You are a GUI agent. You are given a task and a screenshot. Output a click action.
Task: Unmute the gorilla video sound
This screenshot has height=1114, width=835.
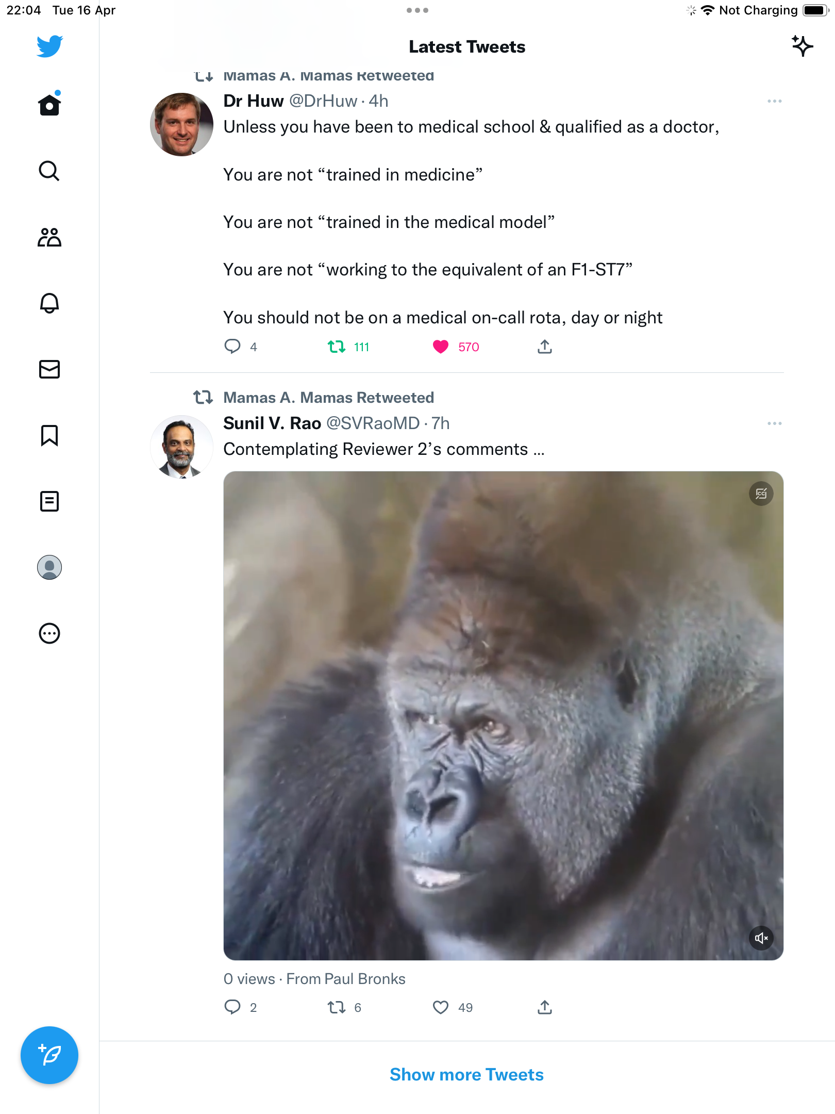761,938
